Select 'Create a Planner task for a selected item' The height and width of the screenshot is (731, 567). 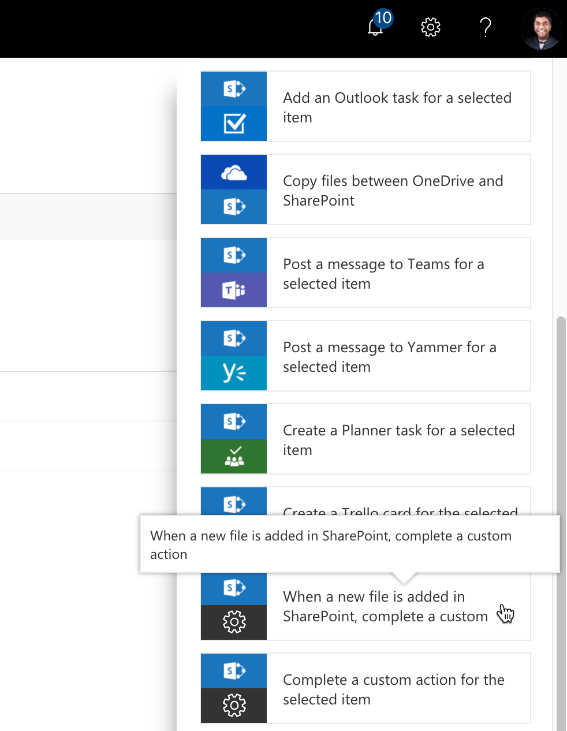pos(398,439)
